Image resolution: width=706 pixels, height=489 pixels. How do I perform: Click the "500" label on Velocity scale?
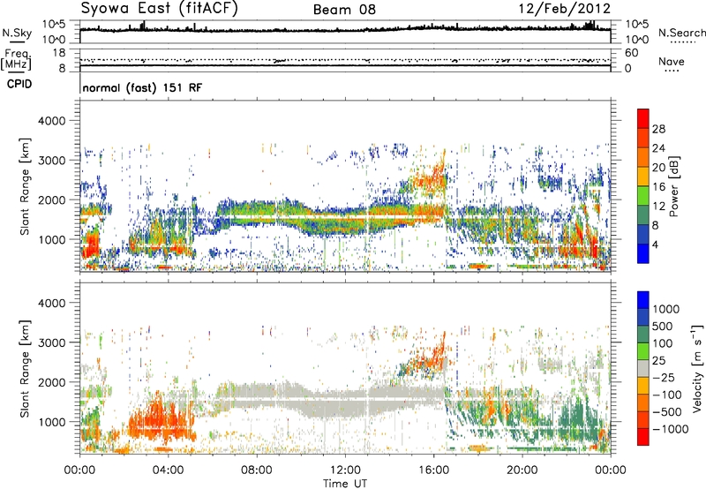coord(662,326)
